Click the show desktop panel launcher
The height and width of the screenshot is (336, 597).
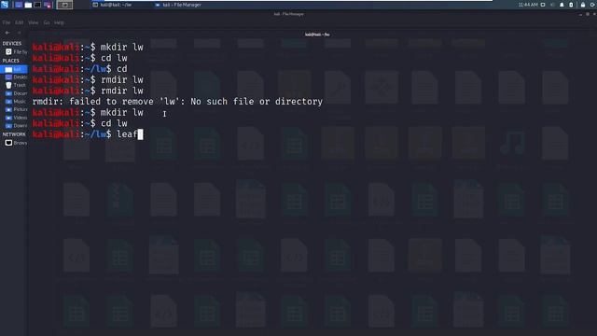coord(19,5)
